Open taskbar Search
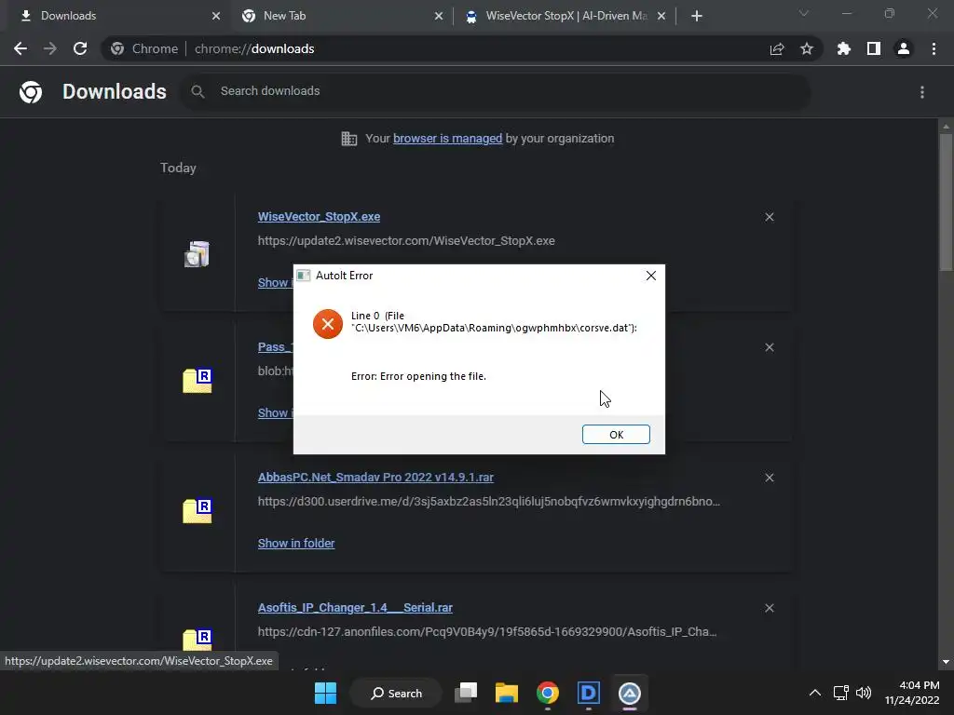 (396, 693)
